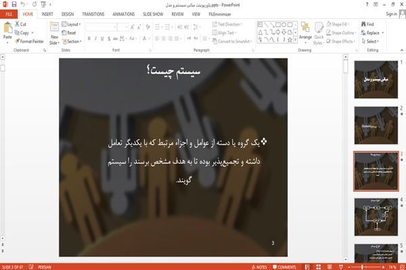This screenshot has height=270, width=406.
Task: Click the zoom out minus button
Action: (x=349, y=267)
